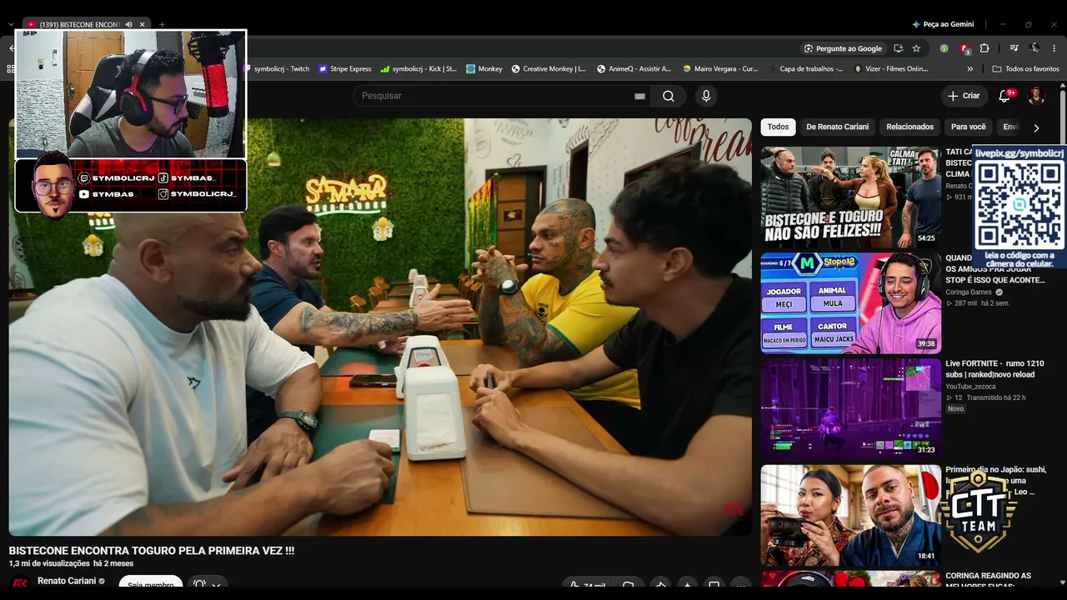
Task: Click the Coringa Games channel name
Action: click(x=969, y=292)
